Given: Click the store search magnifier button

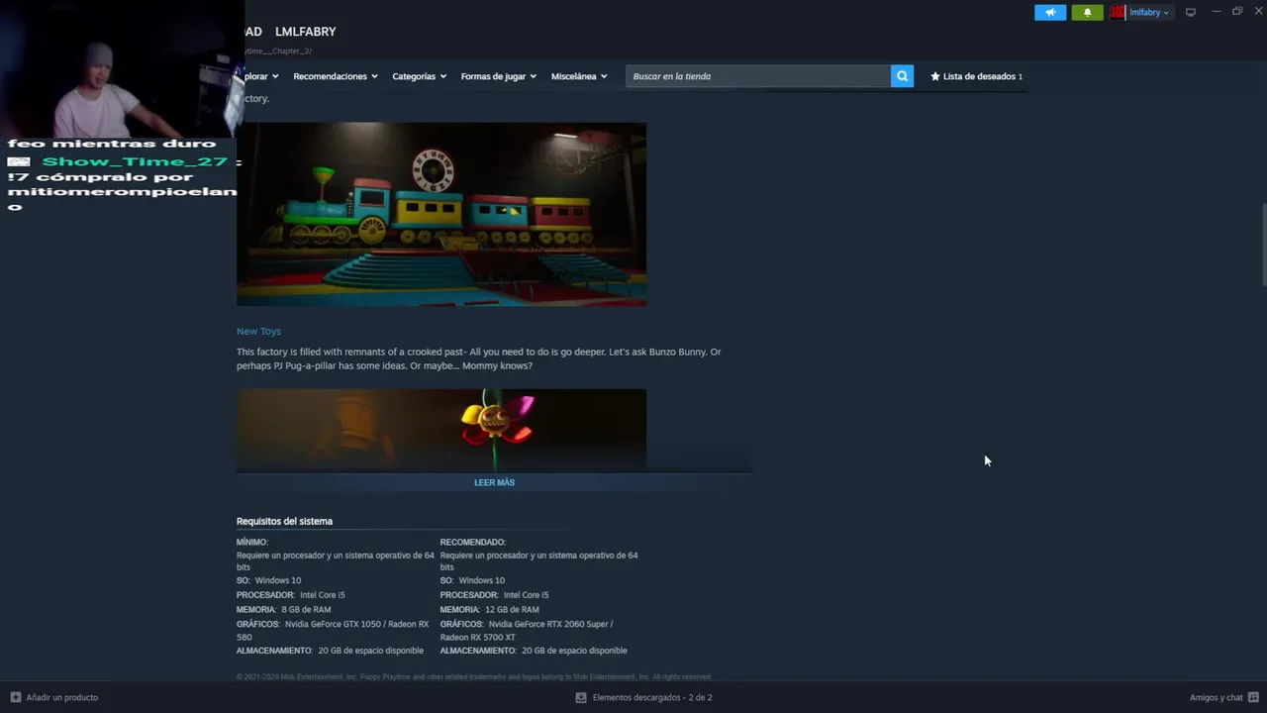Looking at the screenshot, I should [902, 76].
